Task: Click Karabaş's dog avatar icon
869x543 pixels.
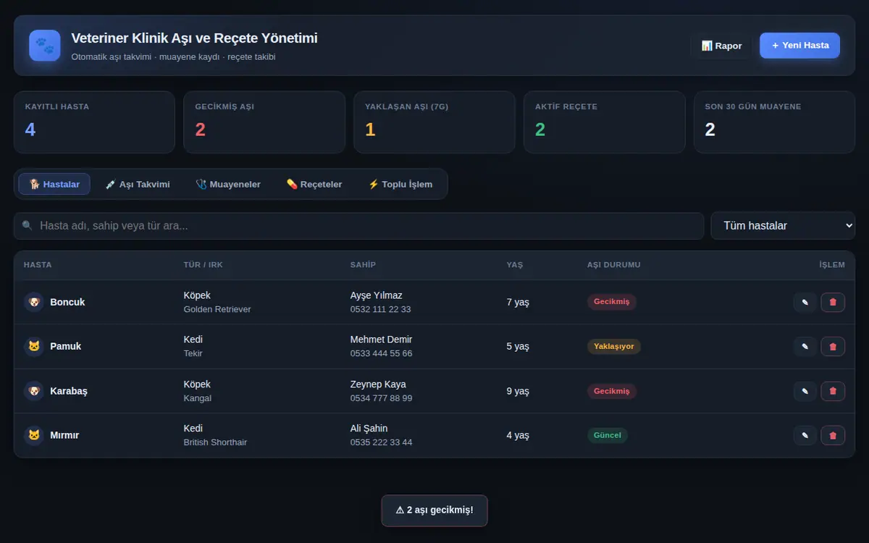Action: point(34,391)
